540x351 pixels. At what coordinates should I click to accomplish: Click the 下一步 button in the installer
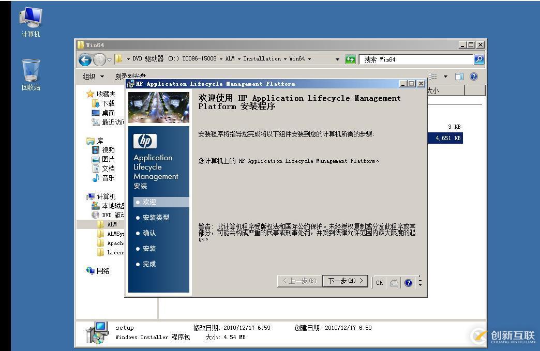pos(344,281)
